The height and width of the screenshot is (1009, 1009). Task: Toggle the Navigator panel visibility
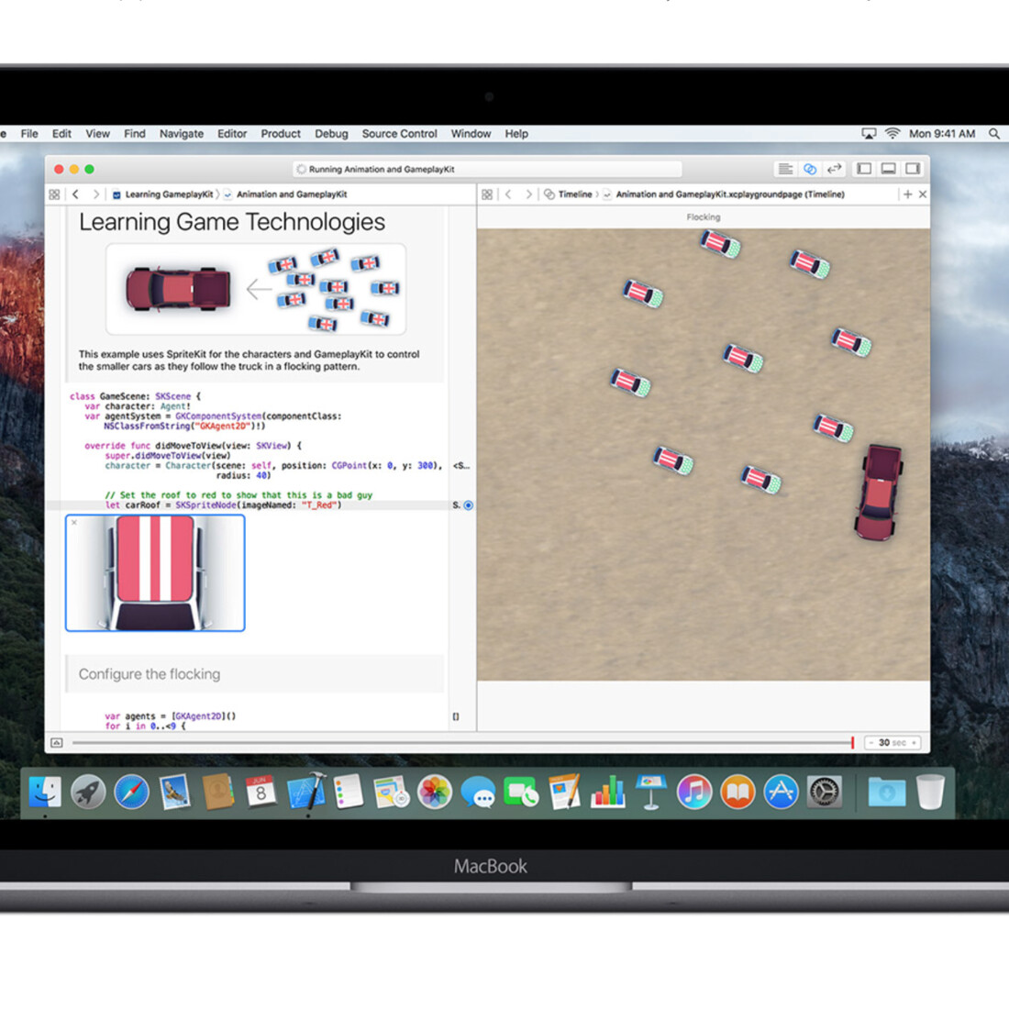click(x=863, y=169)
